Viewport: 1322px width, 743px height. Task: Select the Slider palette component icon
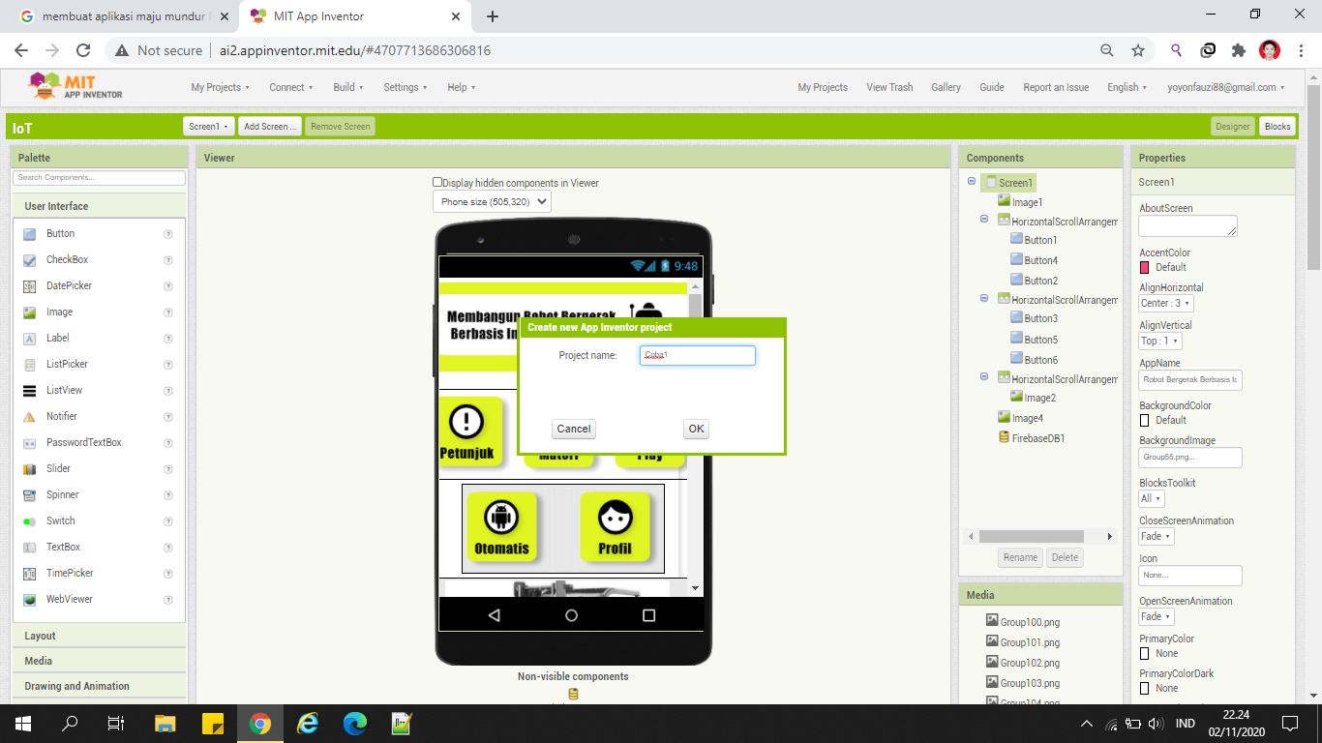click(x=29, y=469)
